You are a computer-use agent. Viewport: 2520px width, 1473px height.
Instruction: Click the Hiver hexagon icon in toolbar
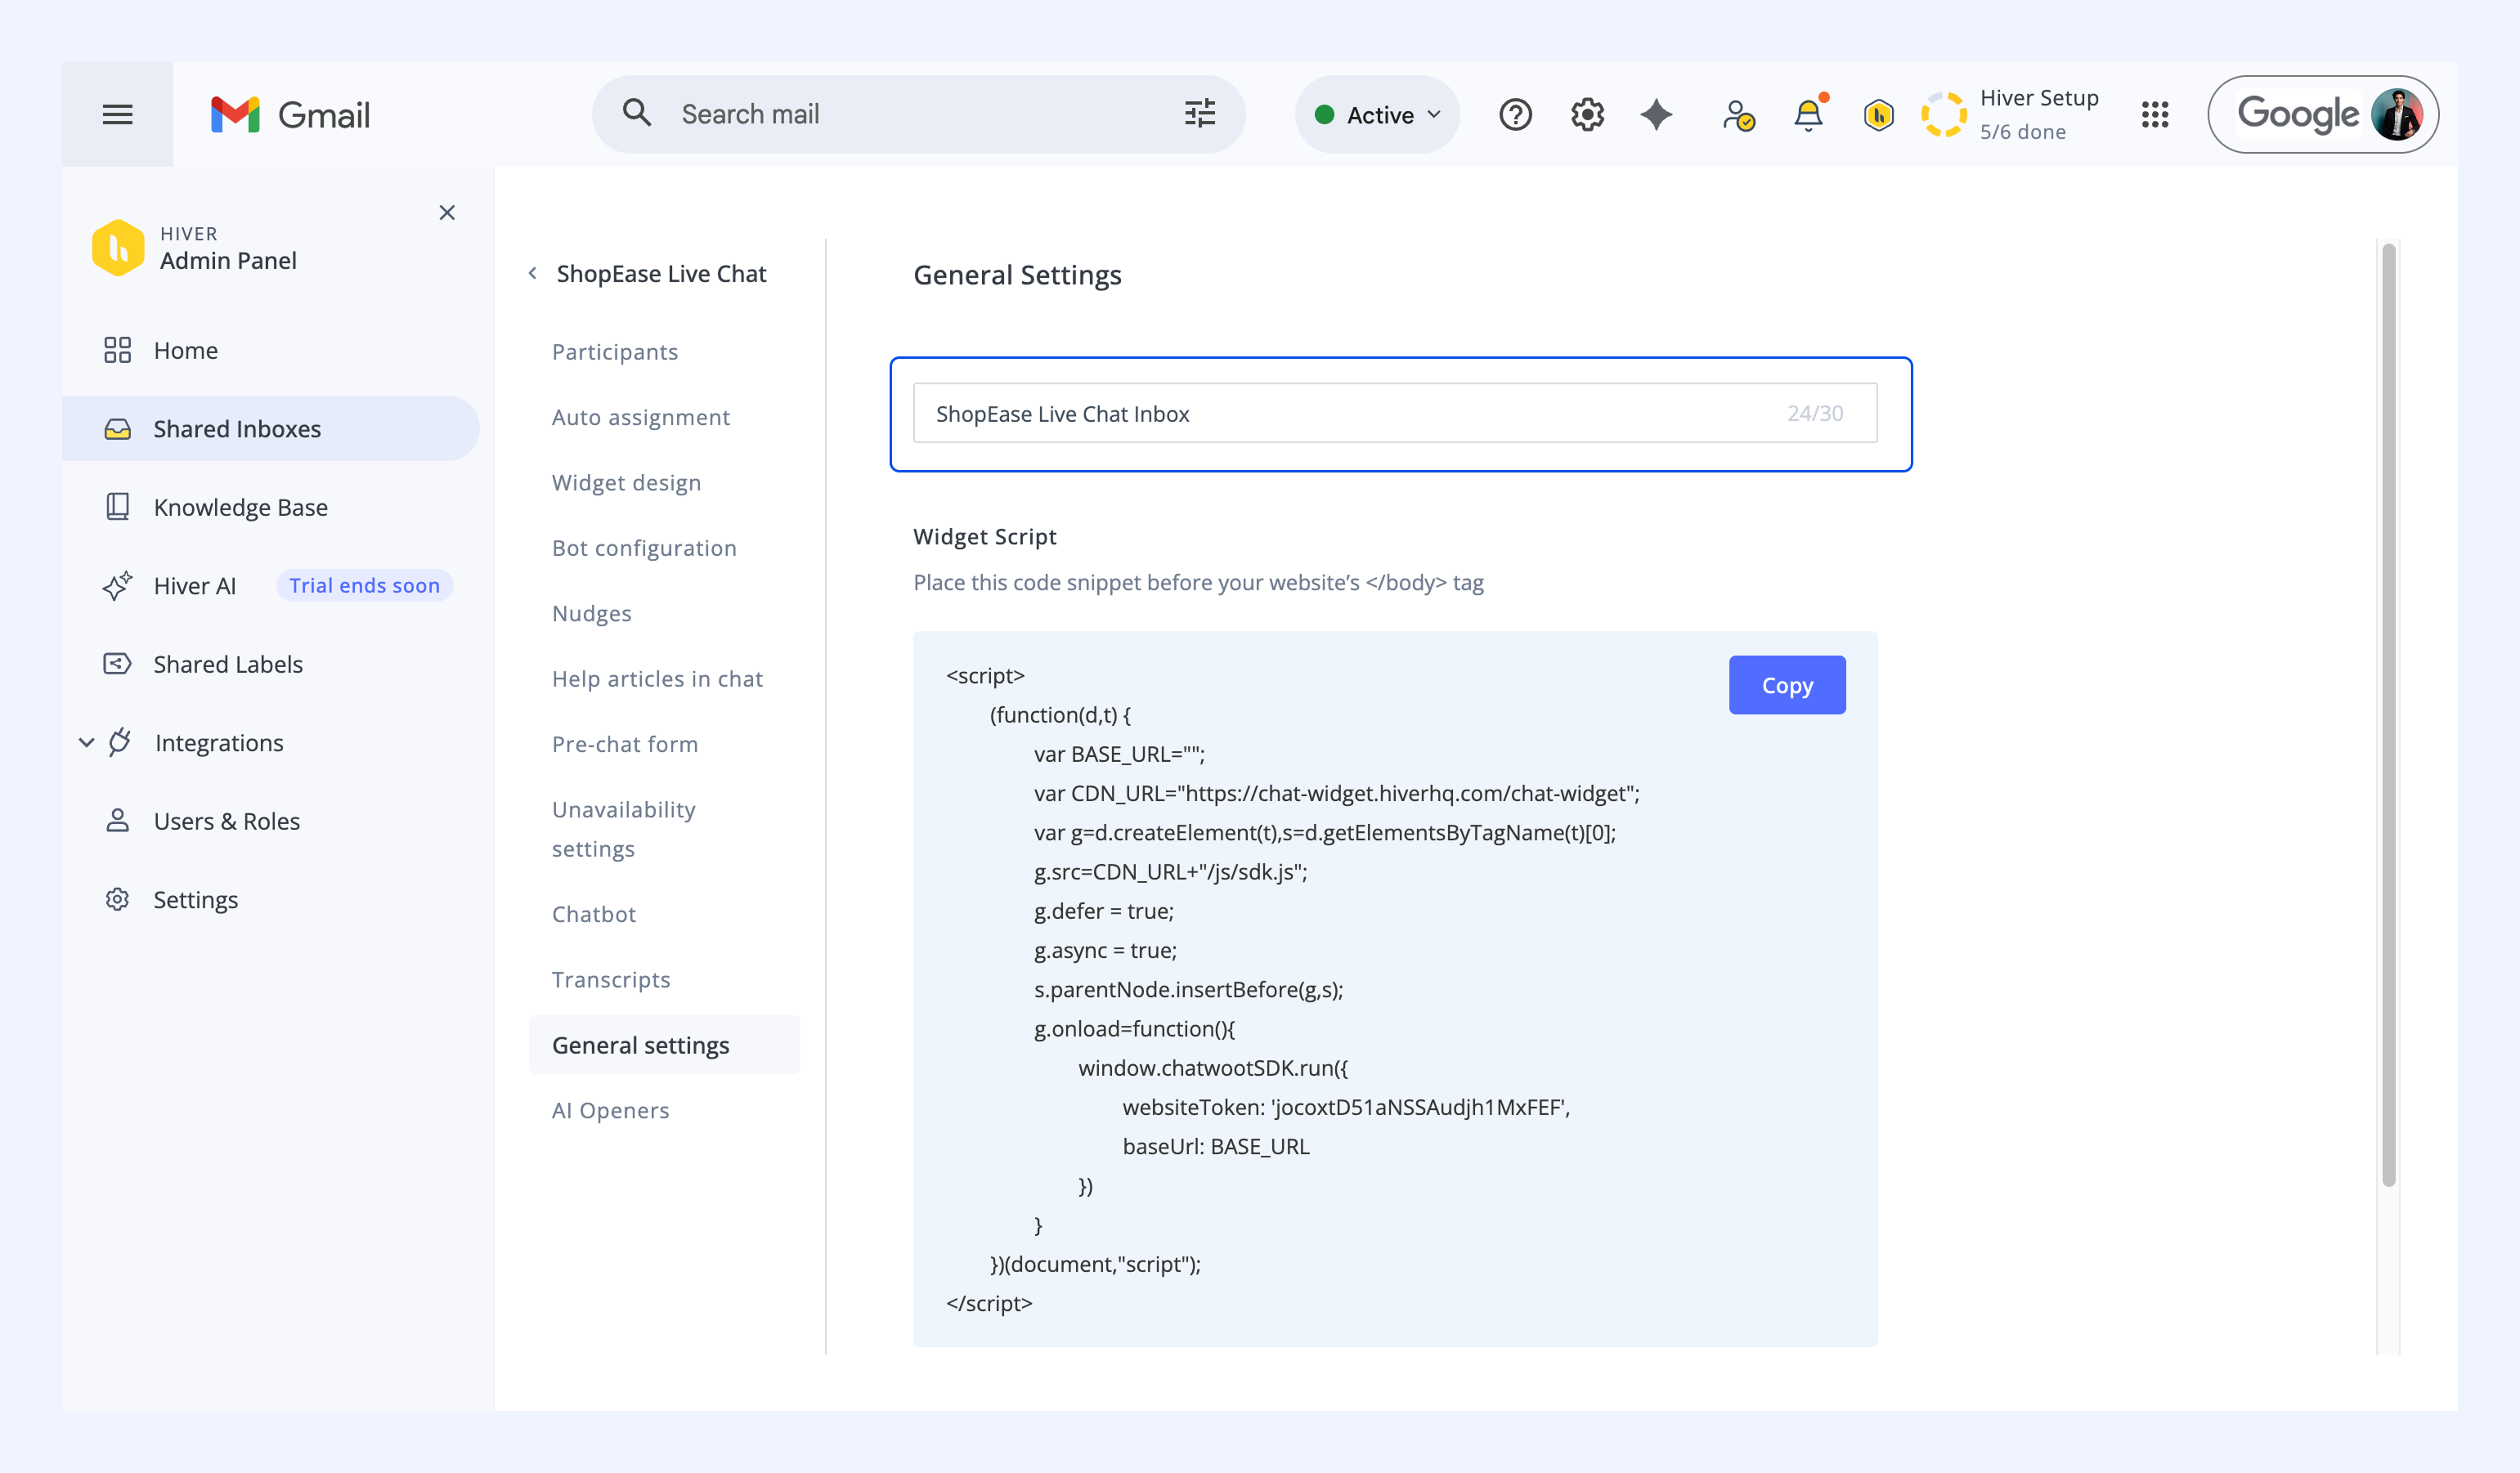[x=1878, y=115]
